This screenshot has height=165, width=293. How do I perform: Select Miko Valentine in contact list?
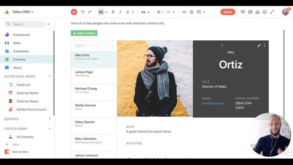(x=94, y=143)
